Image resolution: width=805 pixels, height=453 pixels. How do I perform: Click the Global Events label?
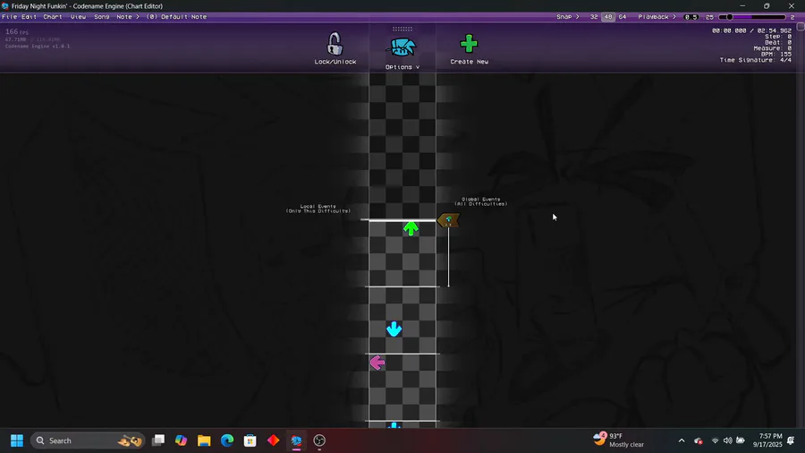481,201
